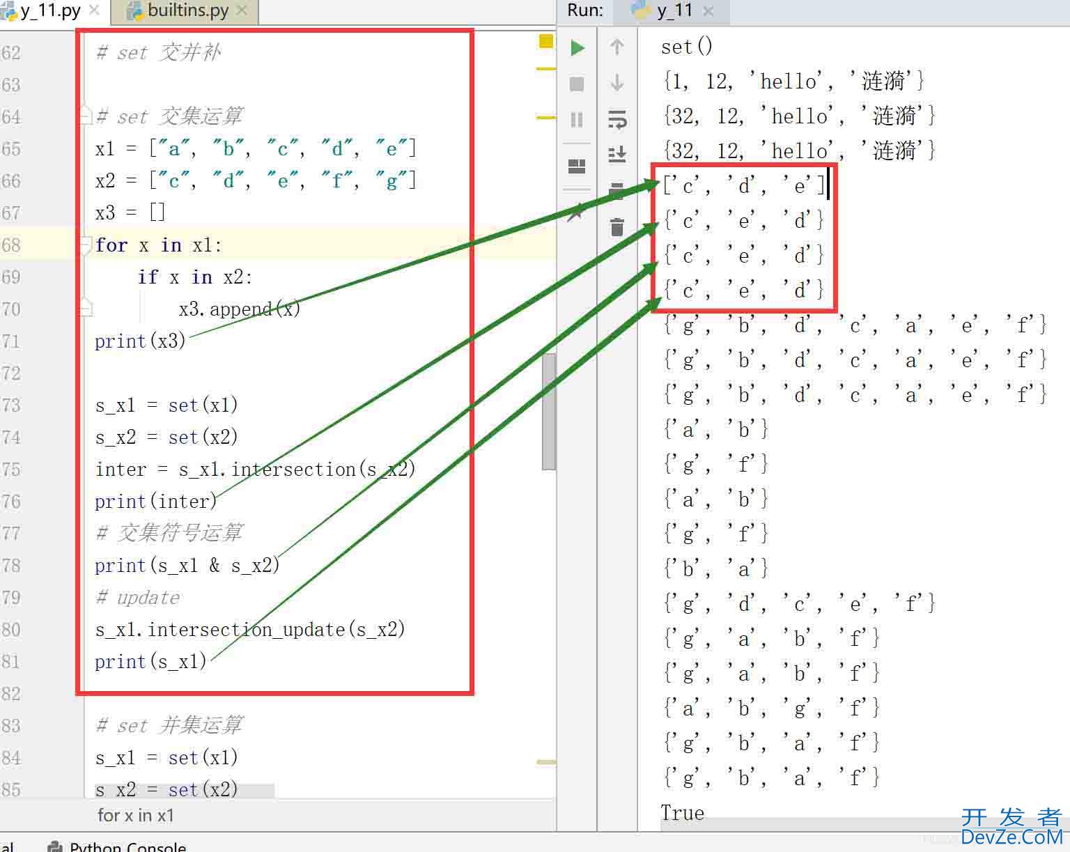Click the 'True' output line
Image resolution: width=1070 pixels, height=852 pixels.
click(683, 813)
